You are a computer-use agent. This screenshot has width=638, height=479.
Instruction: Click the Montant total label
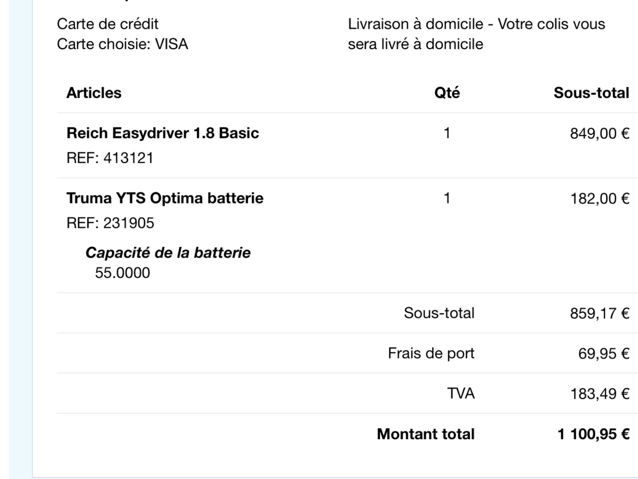425,434
